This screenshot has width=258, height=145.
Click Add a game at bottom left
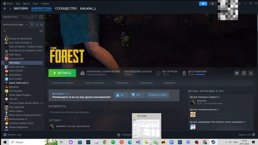point(12,135)
